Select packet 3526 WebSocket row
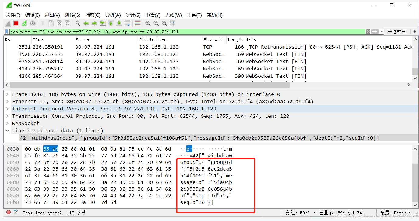 pyautogui.click(x=208, y=54)
